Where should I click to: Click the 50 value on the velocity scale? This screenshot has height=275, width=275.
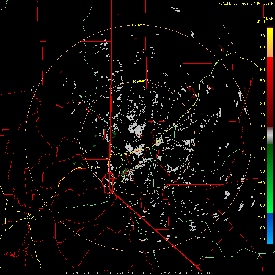click(x=262, y=81)
